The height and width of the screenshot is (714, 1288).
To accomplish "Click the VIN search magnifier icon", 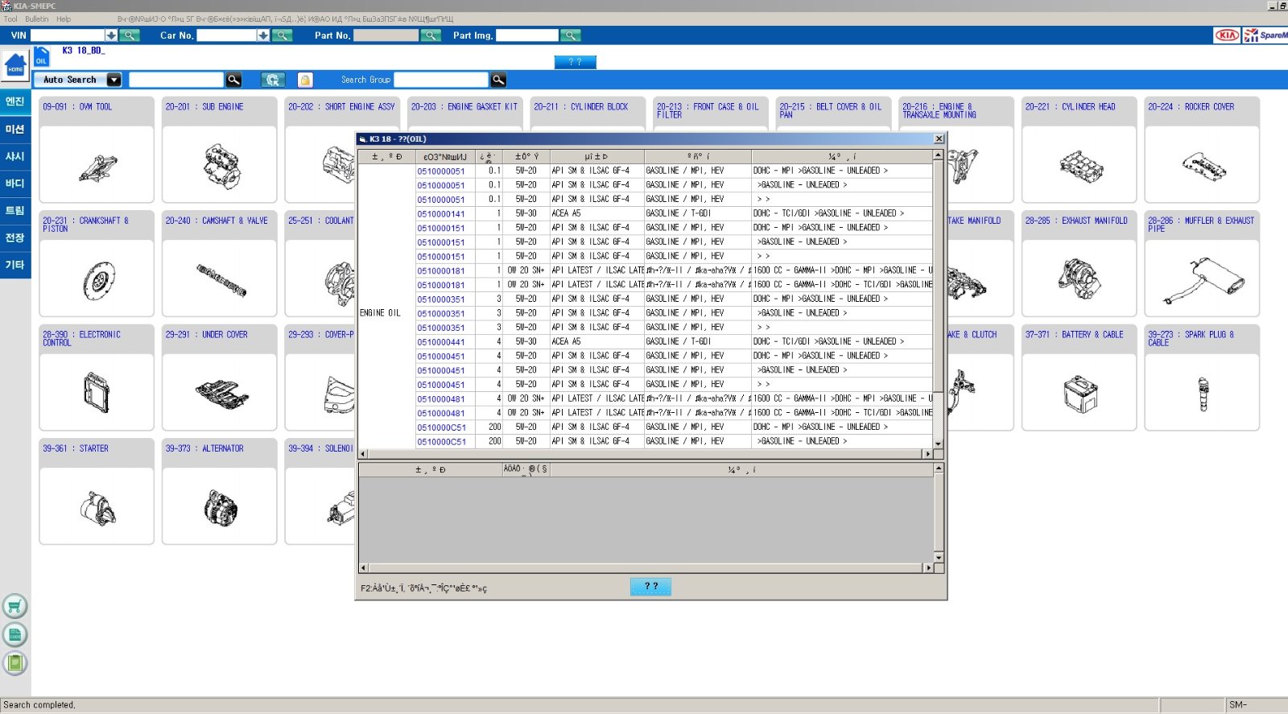I will pos(129,35).
